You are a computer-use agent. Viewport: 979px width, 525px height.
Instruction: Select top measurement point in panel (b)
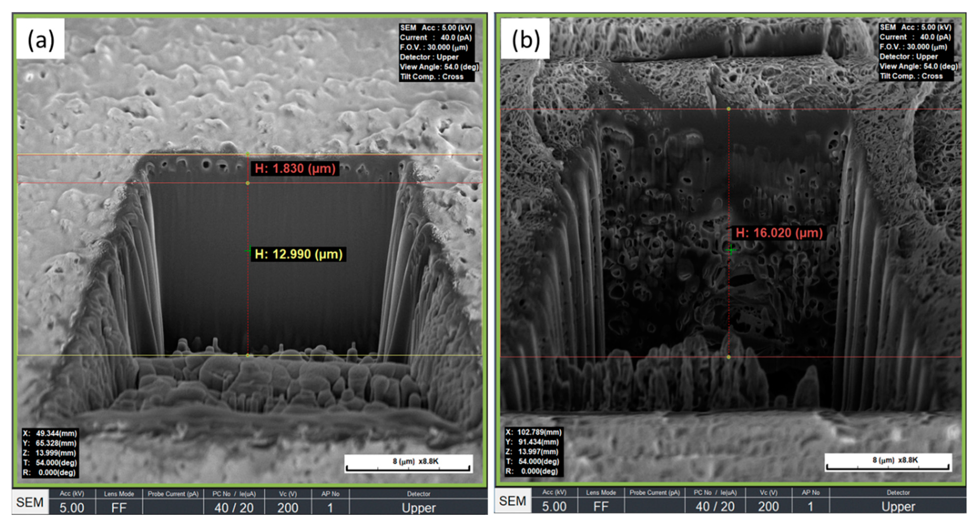click(x=729, y=109)
